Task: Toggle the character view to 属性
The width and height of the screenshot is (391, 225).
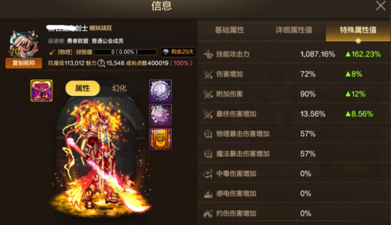Action: [x=83, y=88]
